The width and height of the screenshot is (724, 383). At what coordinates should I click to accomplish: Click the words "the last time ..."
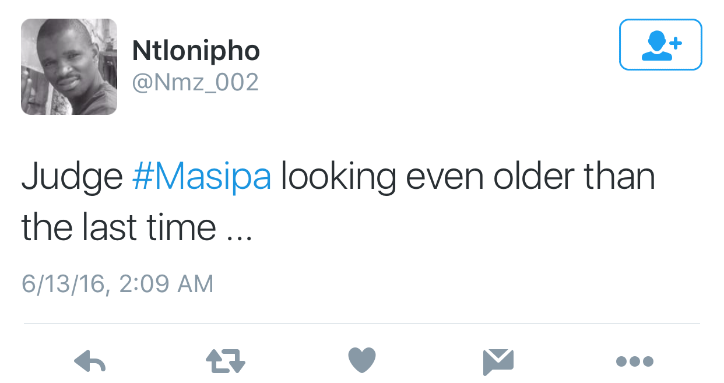click(x=136, y=226)
